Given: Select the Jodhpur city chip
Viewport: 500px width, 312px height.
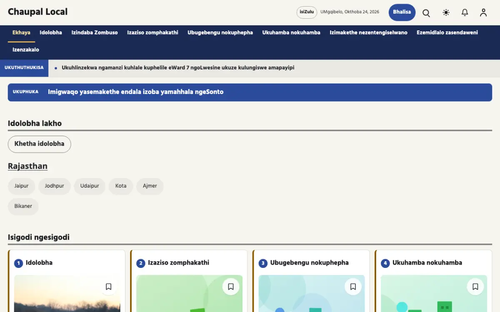Looking at the screenshot, I should [55, 186].
